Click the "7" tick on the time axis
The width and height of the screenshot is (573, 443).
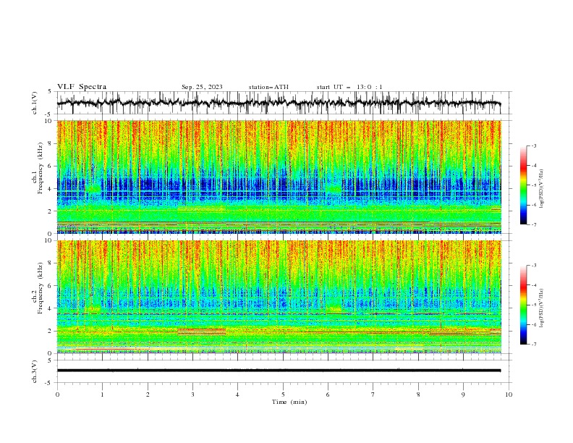[x=373, y=395]
